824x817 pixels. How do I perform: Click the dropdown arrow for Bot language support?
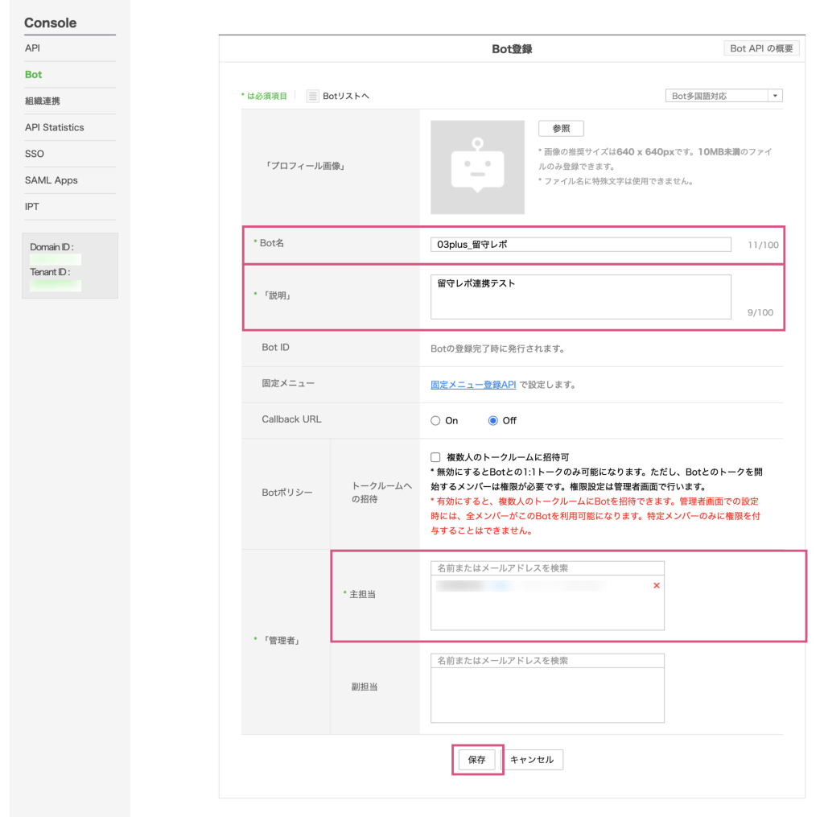775,96
